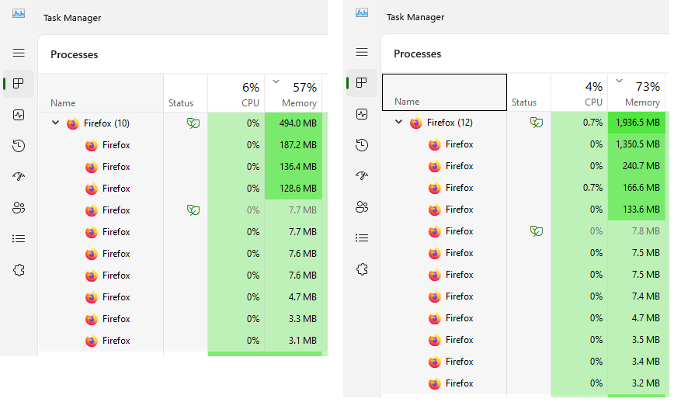This screenshot has width=674, height=402.
Task: Open Startup apps in right Task Manager
Action: click(x=362, y=176)
